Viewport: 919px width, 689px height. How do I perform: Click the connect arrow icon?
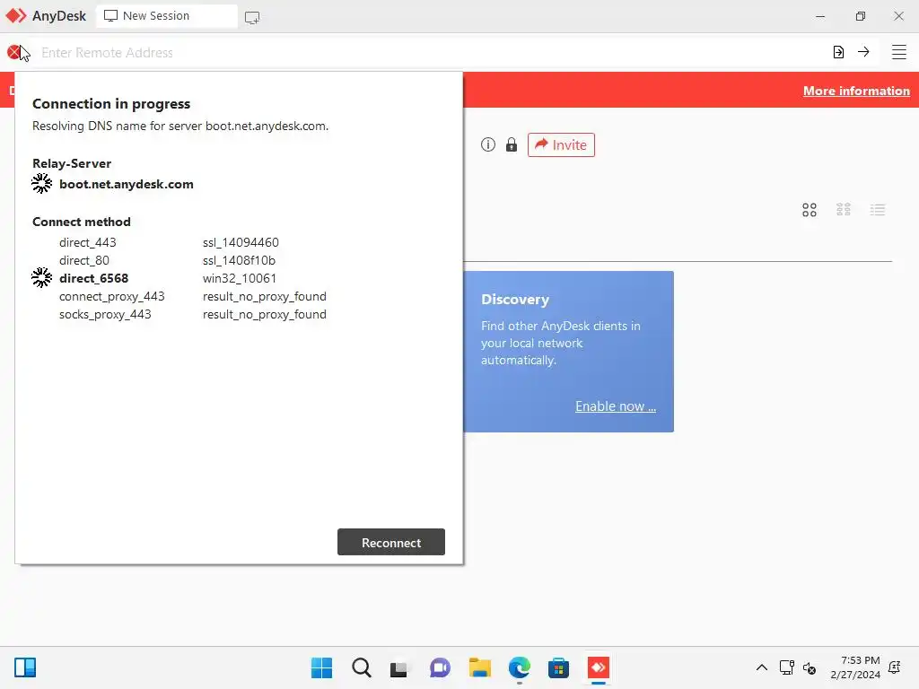tap(863, 52)
